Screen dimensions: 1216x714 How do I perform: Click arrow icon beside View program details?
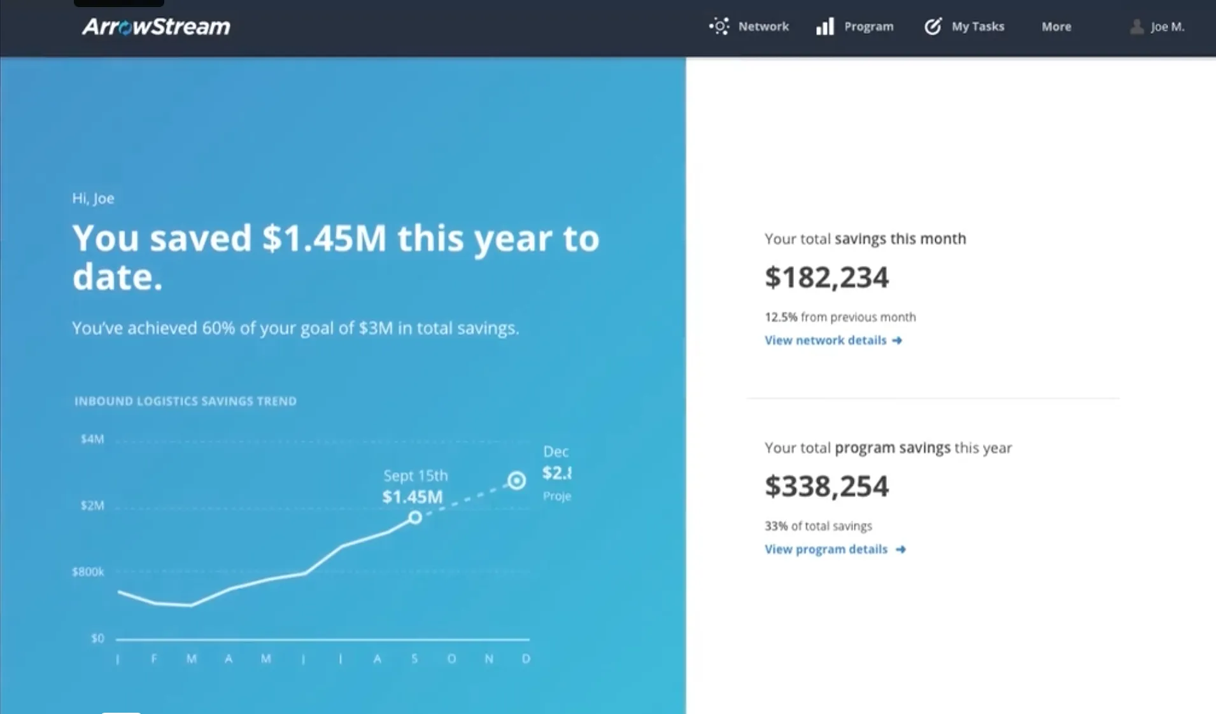900,549
